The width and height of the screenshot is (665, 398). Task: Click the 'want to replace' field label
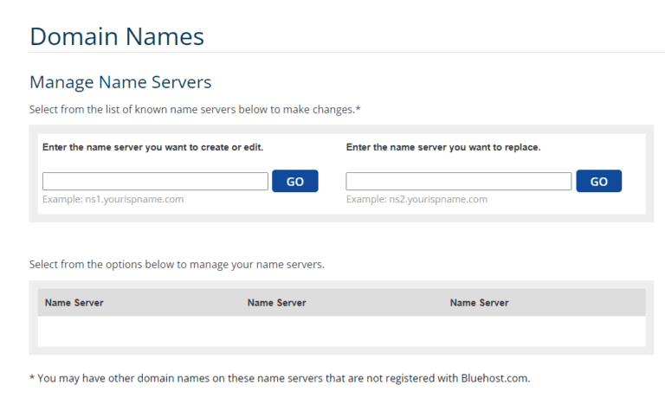coord(442,147)
